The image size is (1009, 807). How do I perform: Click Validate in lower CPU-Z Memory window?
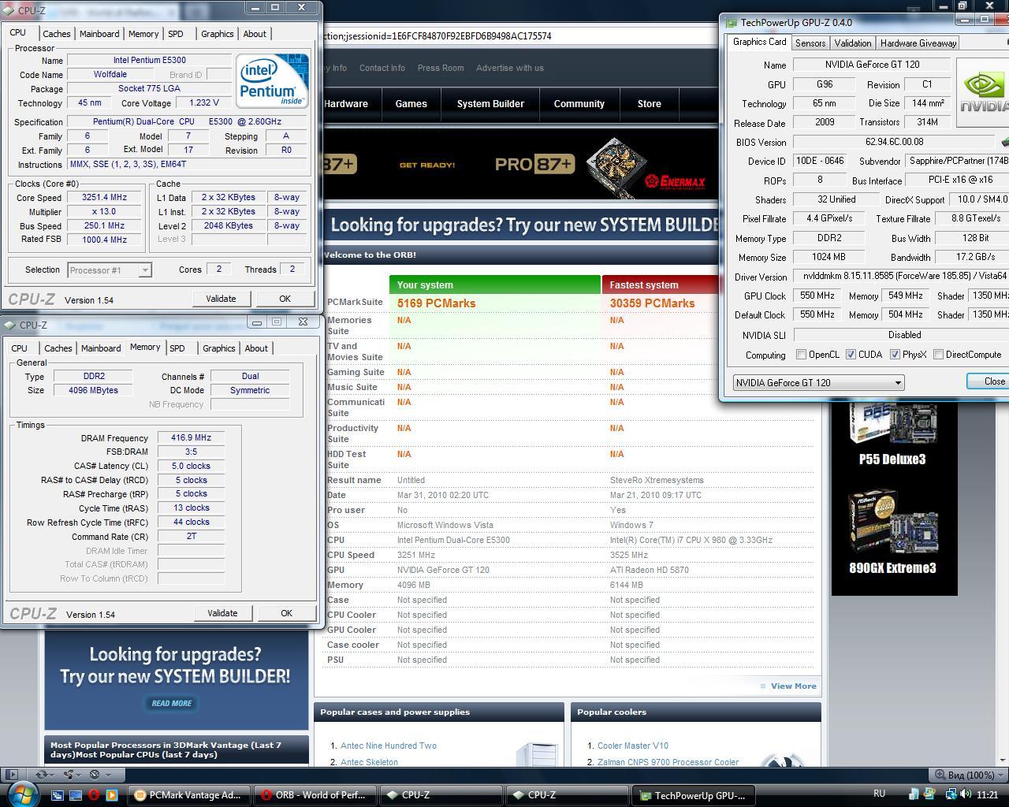[x=222, y=613]
